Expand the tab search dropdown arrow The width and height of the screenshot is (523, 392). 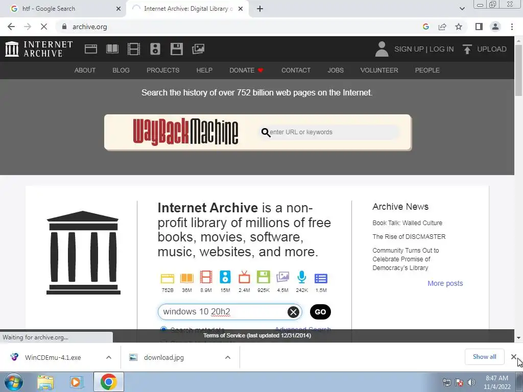(x=462, y=9)
